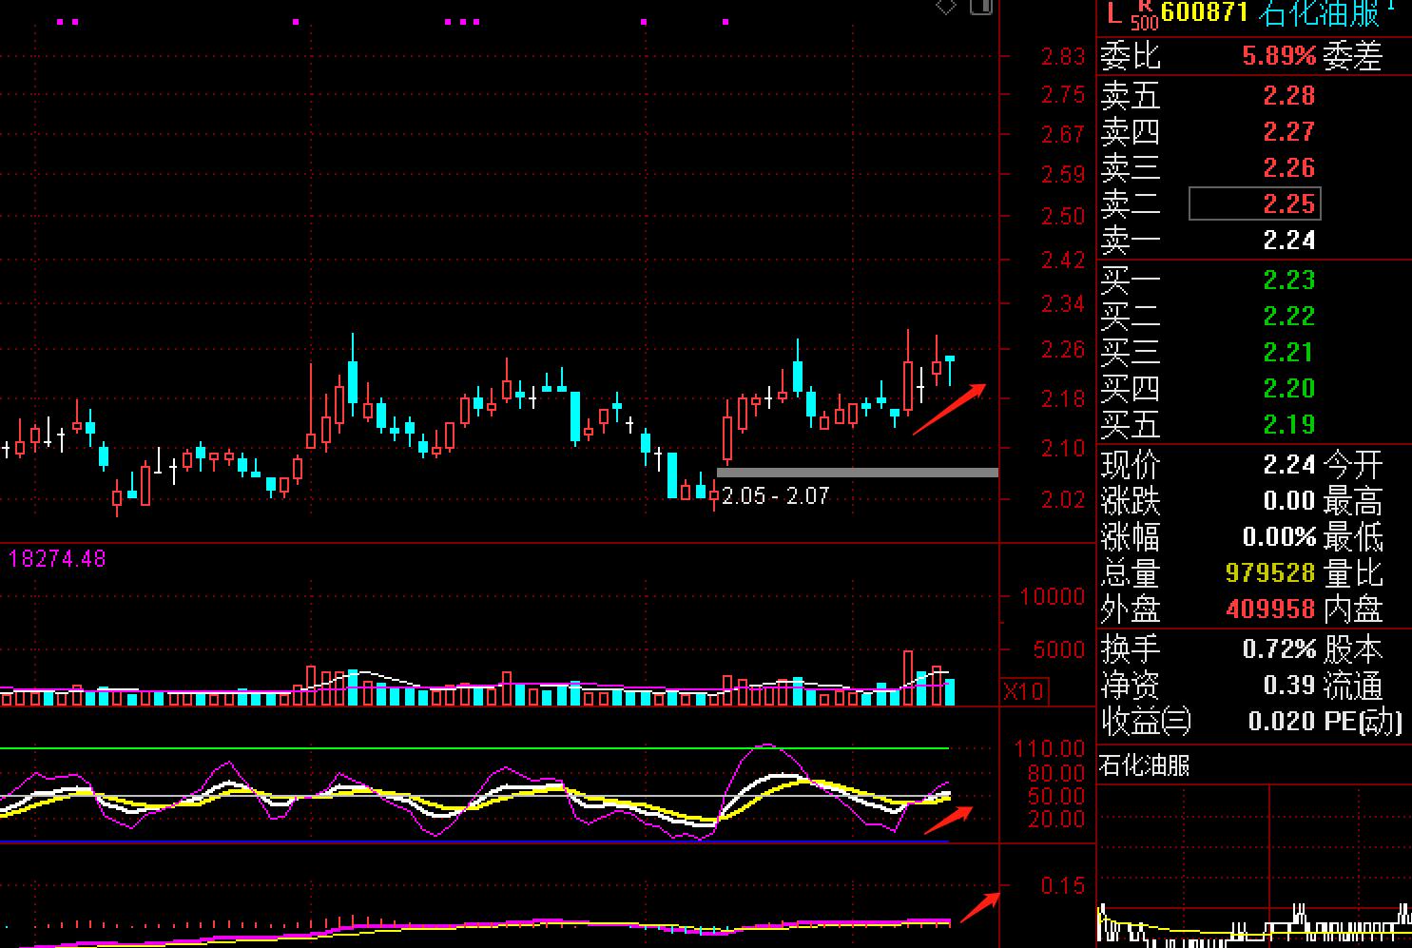Click the 2.05 - 2.07 price label

[775, 496]
